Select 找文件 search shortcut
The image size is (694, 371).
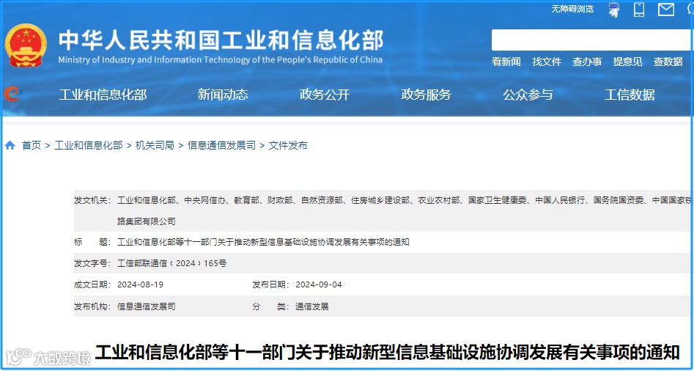pyautogui.click(x=547, y=62)
